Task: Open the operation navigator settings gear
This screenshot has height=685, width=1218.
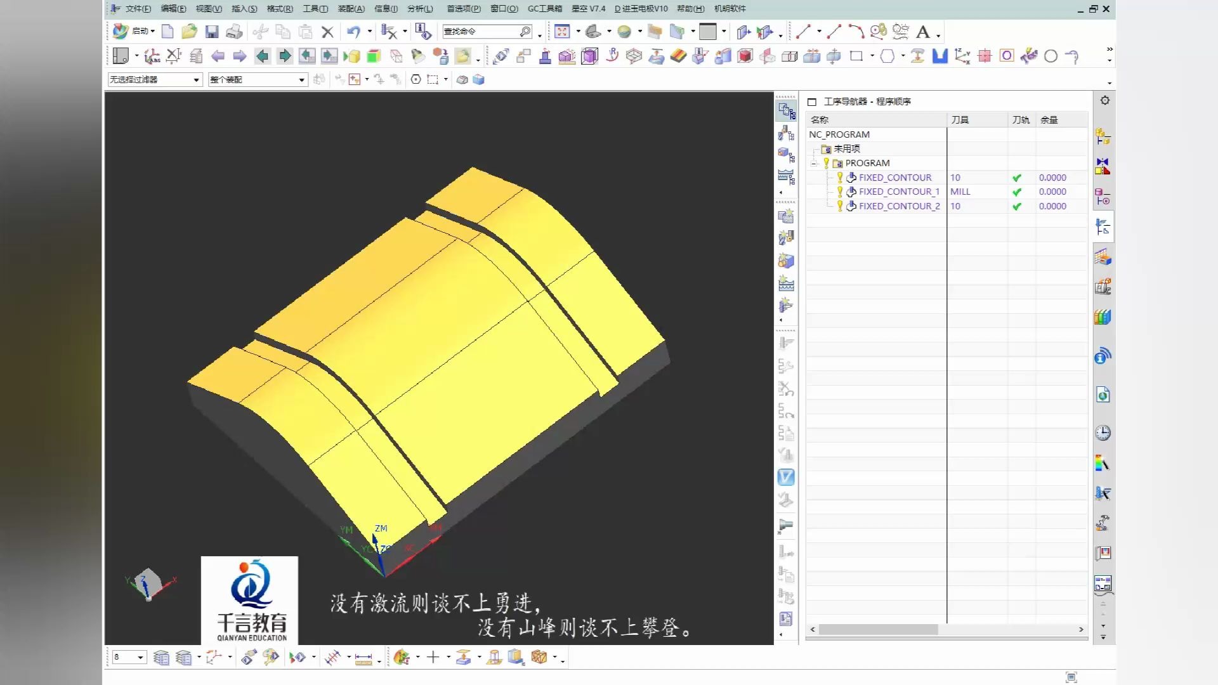Action: [1104, 100]
